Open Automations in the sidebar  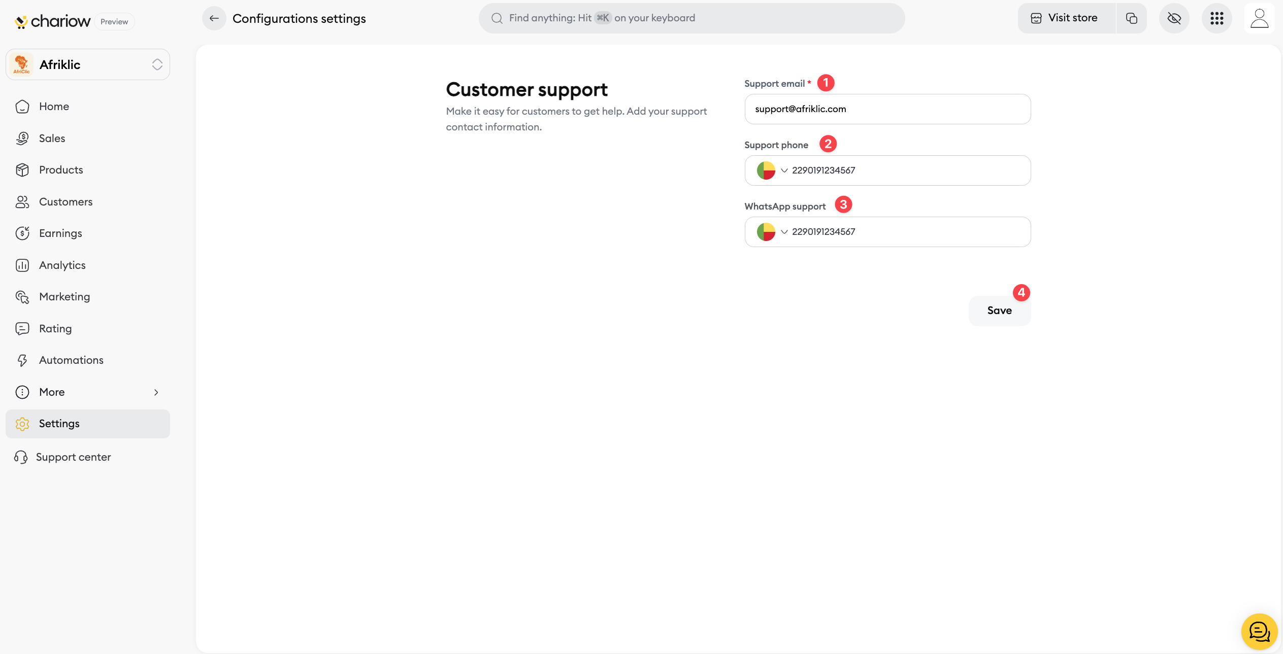(x=71, y=360)
